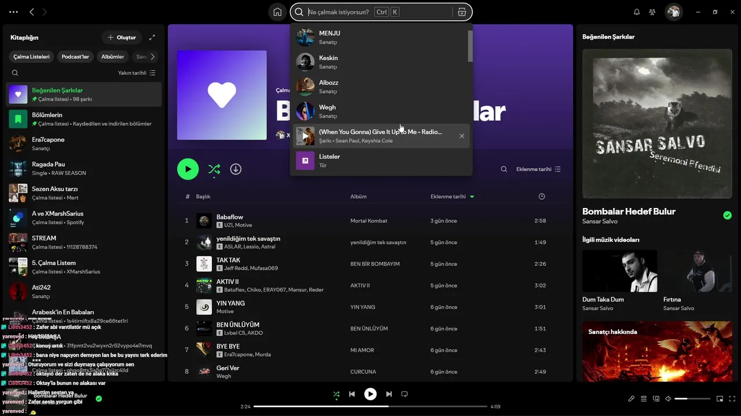Open the mini player icon
Screen dimensions: 741x416
tap(720, 399)
